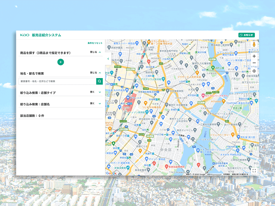Click the 聖路加国際病院 hospital marker

(x=167, y=167)
